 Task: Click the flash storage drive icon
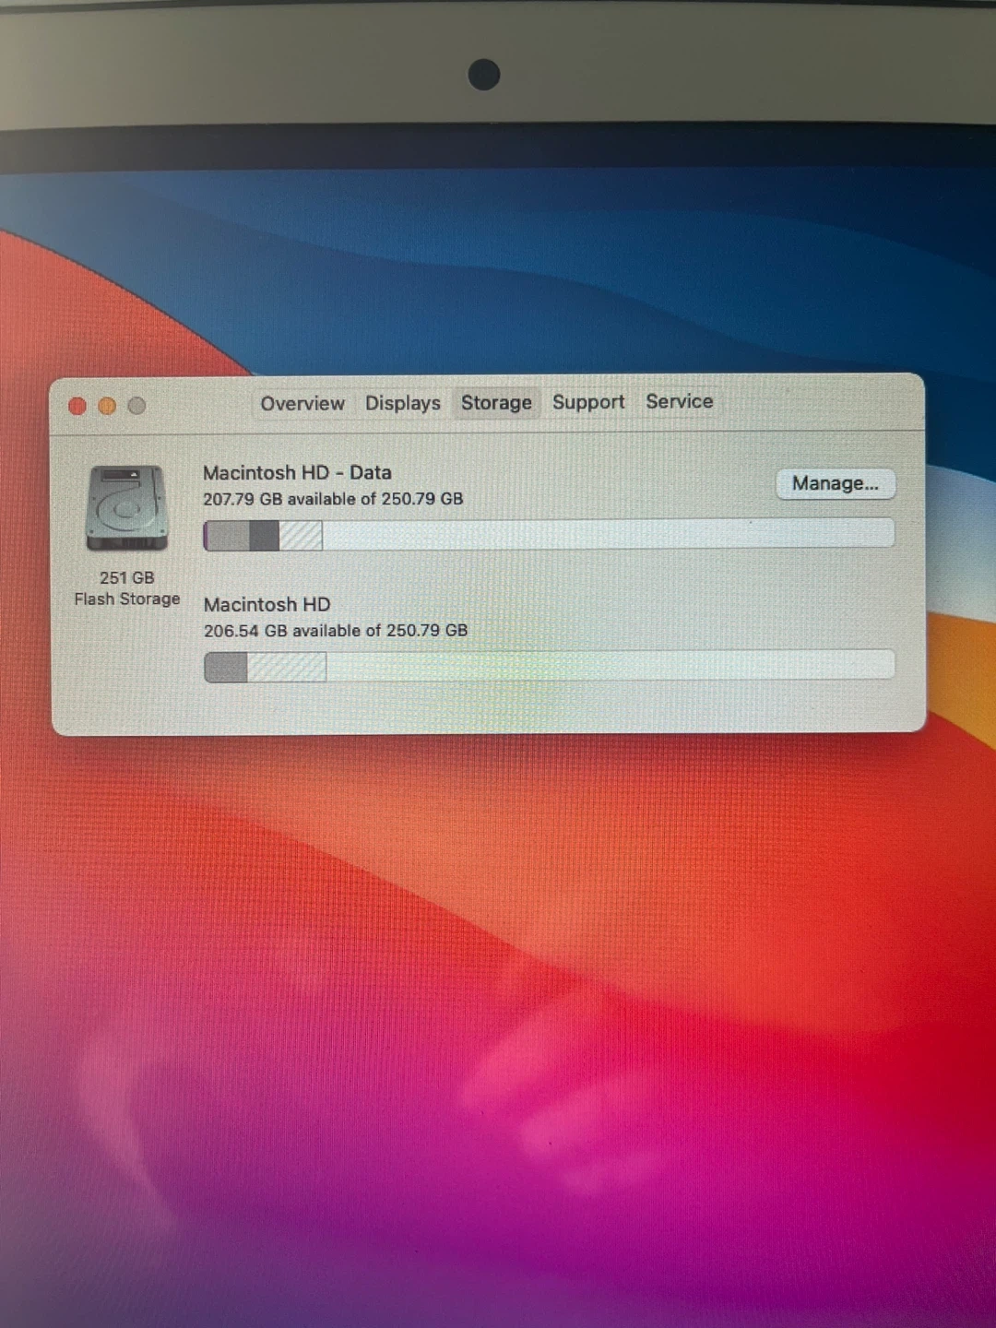click(x=127, y=508)
